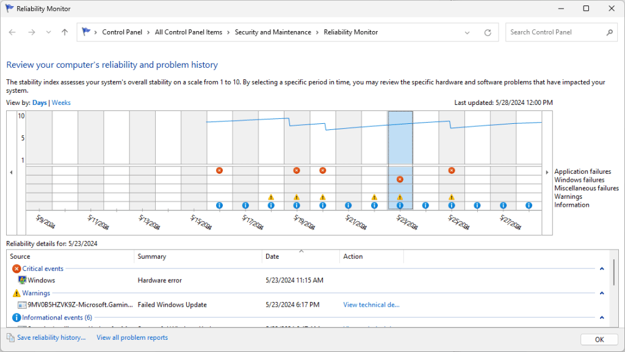Screen dimensions: 625x352
Task: Click the yellow warning triangle on 5/19 column
Action: (x=297, y=198)
